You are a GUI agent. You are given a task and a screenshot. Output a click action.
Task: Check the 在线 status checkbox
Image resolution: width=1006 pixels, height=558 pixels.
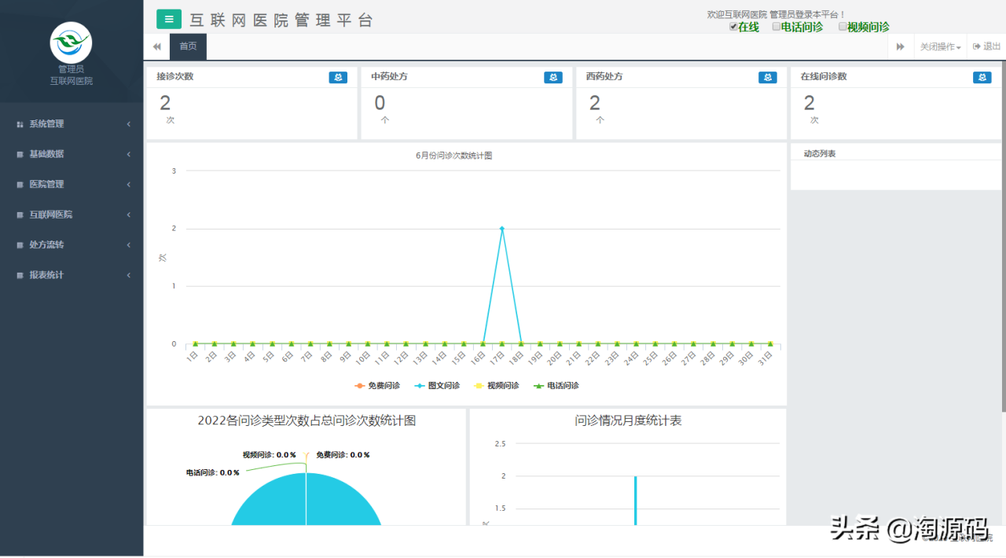point(733,27)
